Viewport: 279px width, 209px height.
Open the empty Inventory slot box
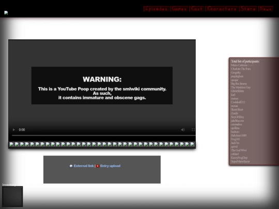click(12, 197)
